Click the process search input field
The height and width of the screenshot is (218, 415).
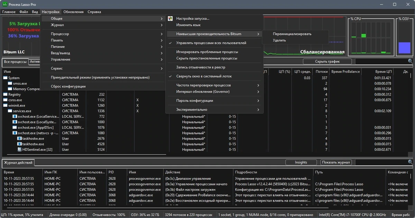(x=381, y=61)
